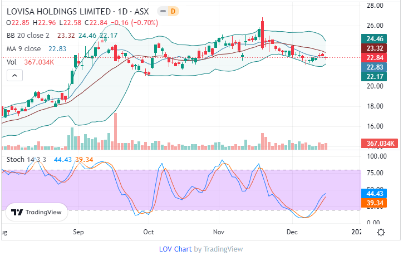
Task: Click the red 22.84 current price label
Action: tap(381, 58)
